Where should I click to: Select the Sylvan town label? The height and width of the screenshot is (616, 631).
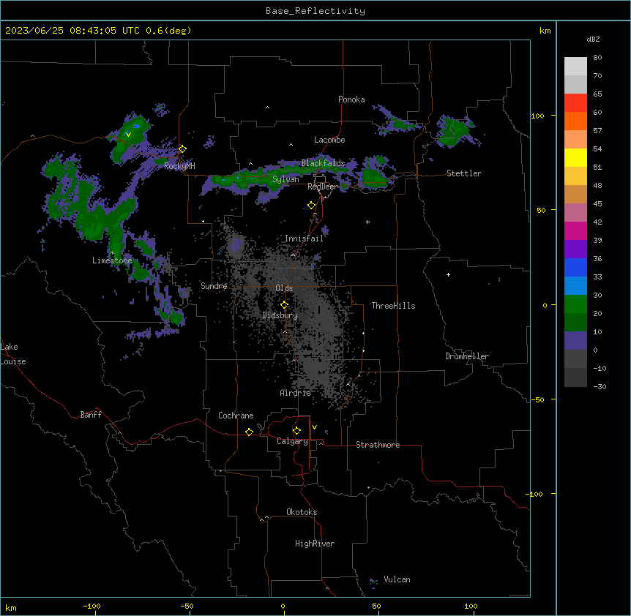[285, 179]
